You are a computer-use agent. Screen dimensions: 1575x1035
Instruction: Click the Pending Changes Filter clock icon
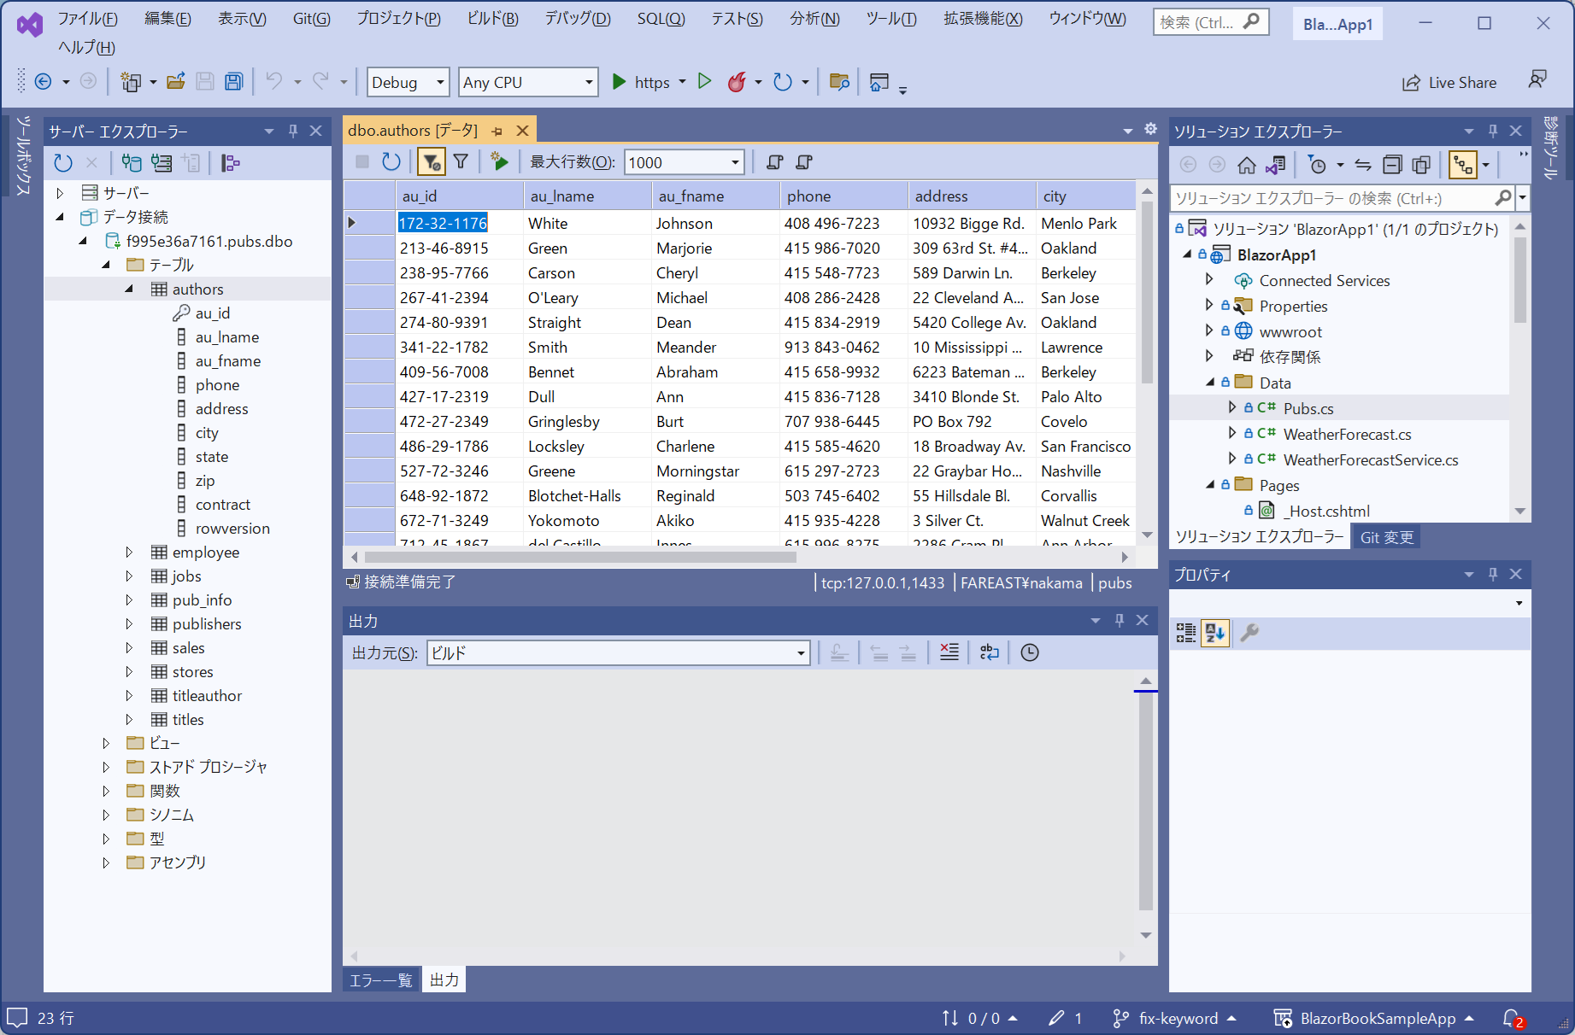pos(1317,164)
